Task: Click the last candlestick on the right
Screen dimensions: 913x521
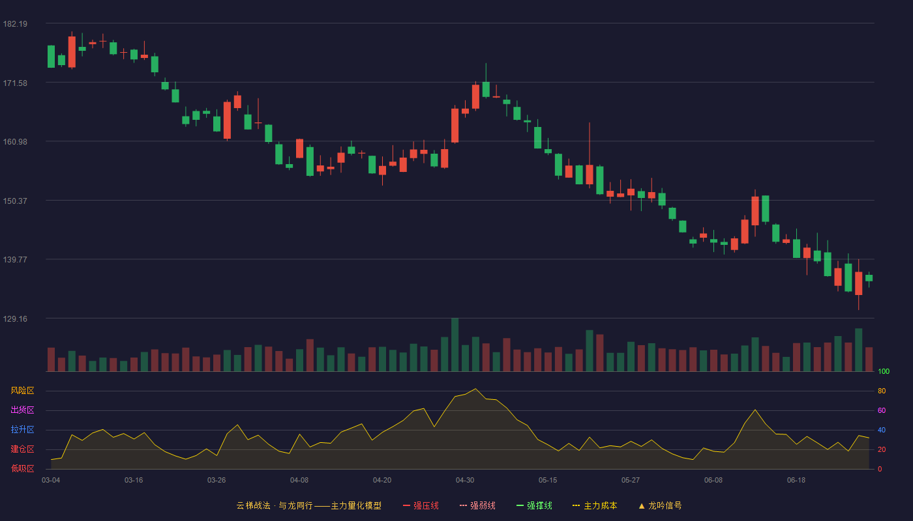Action: pyautogui.click(x=869, y=278)
